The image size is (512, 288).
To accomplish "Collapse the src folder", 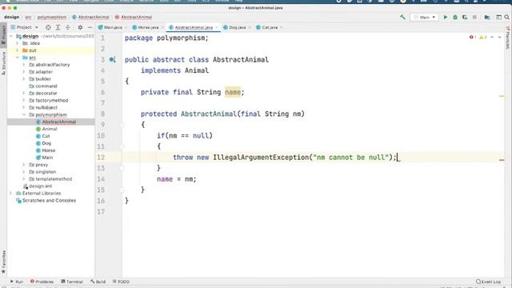I will [x=18, y=58].
